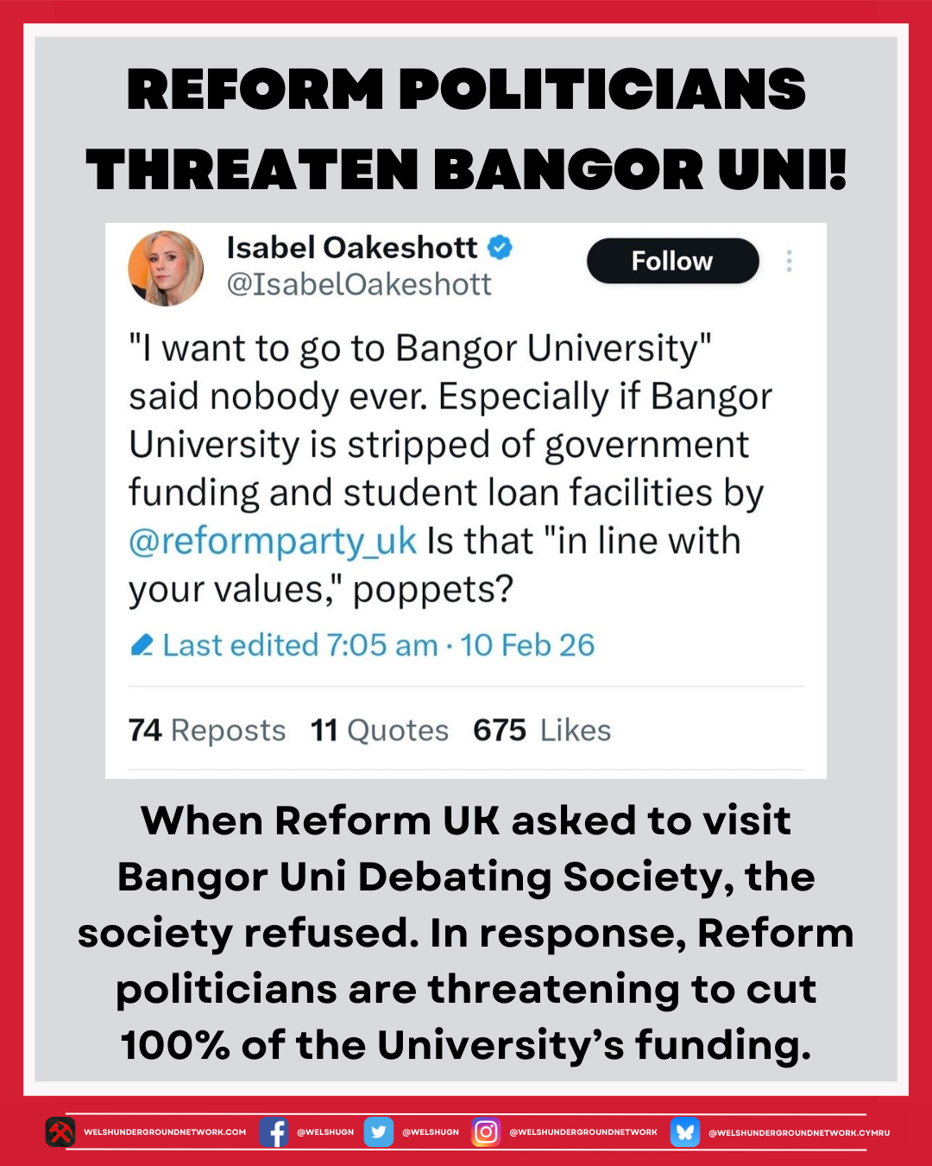Click the Twitter bird icon in footer
This screenshot has height=1166, width=932.
coord(378,1131)
